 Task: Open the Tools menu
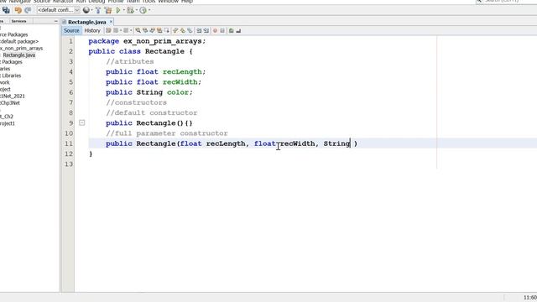149,2
